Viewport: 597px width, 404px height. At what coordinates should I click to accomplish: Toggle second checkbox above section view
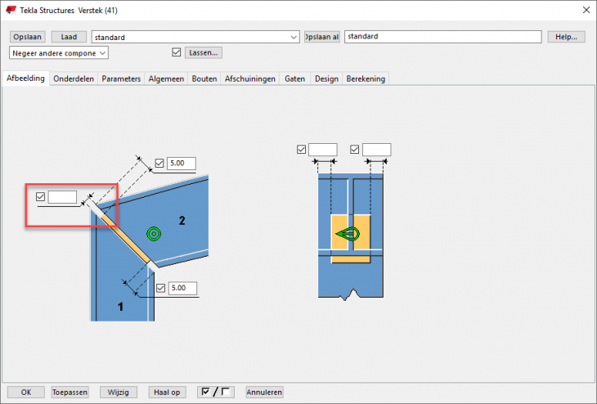tap(354, 150)
